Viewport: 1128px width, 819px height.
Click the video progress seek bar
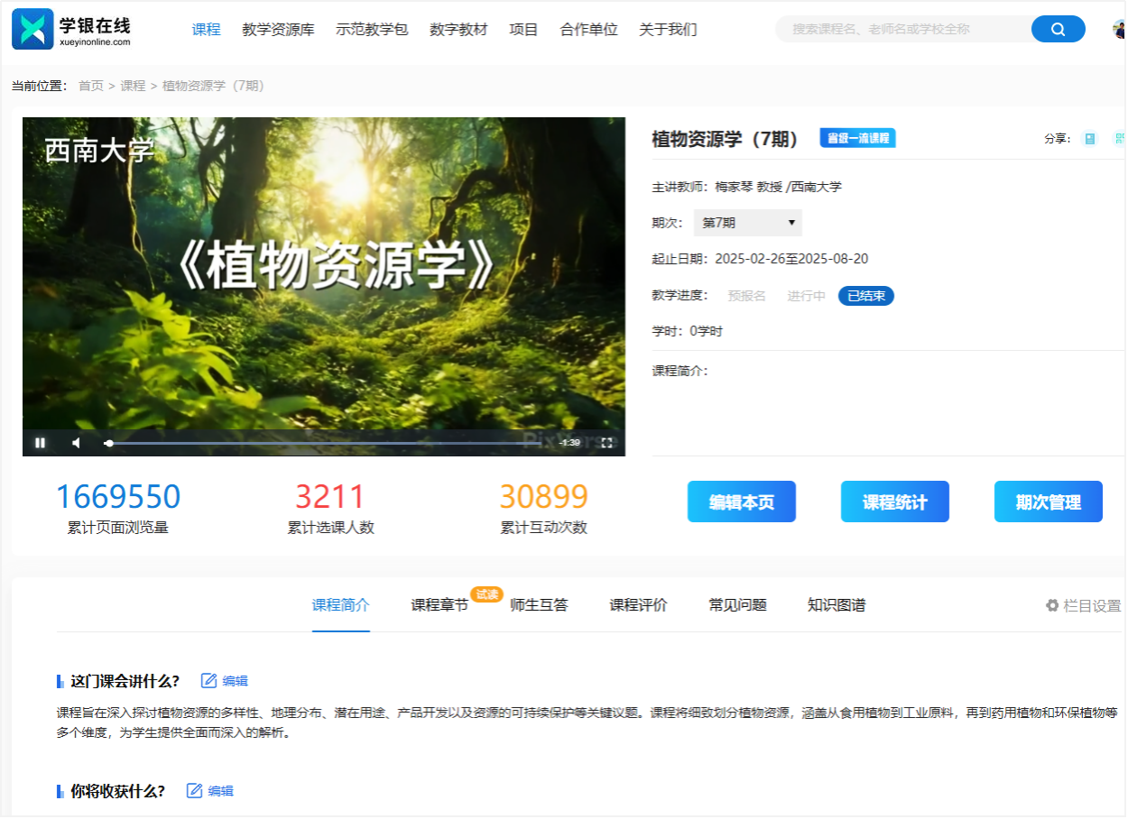[x=325, y=443]
